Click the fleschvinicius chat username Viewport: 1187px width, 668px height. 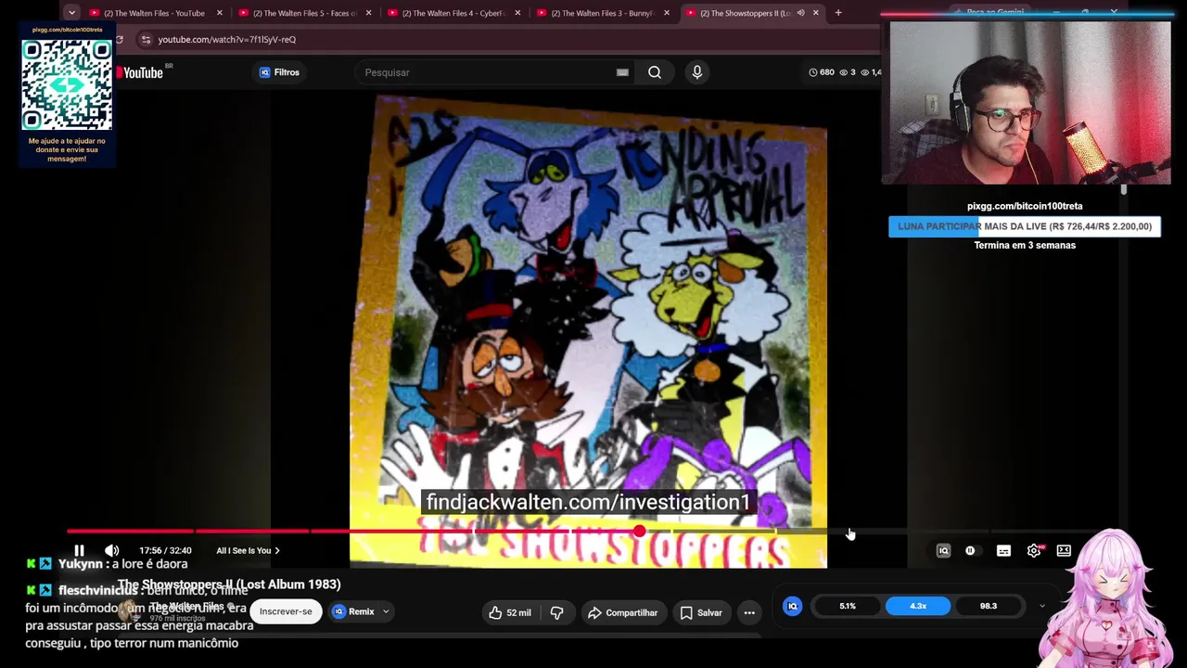point(97,590)
